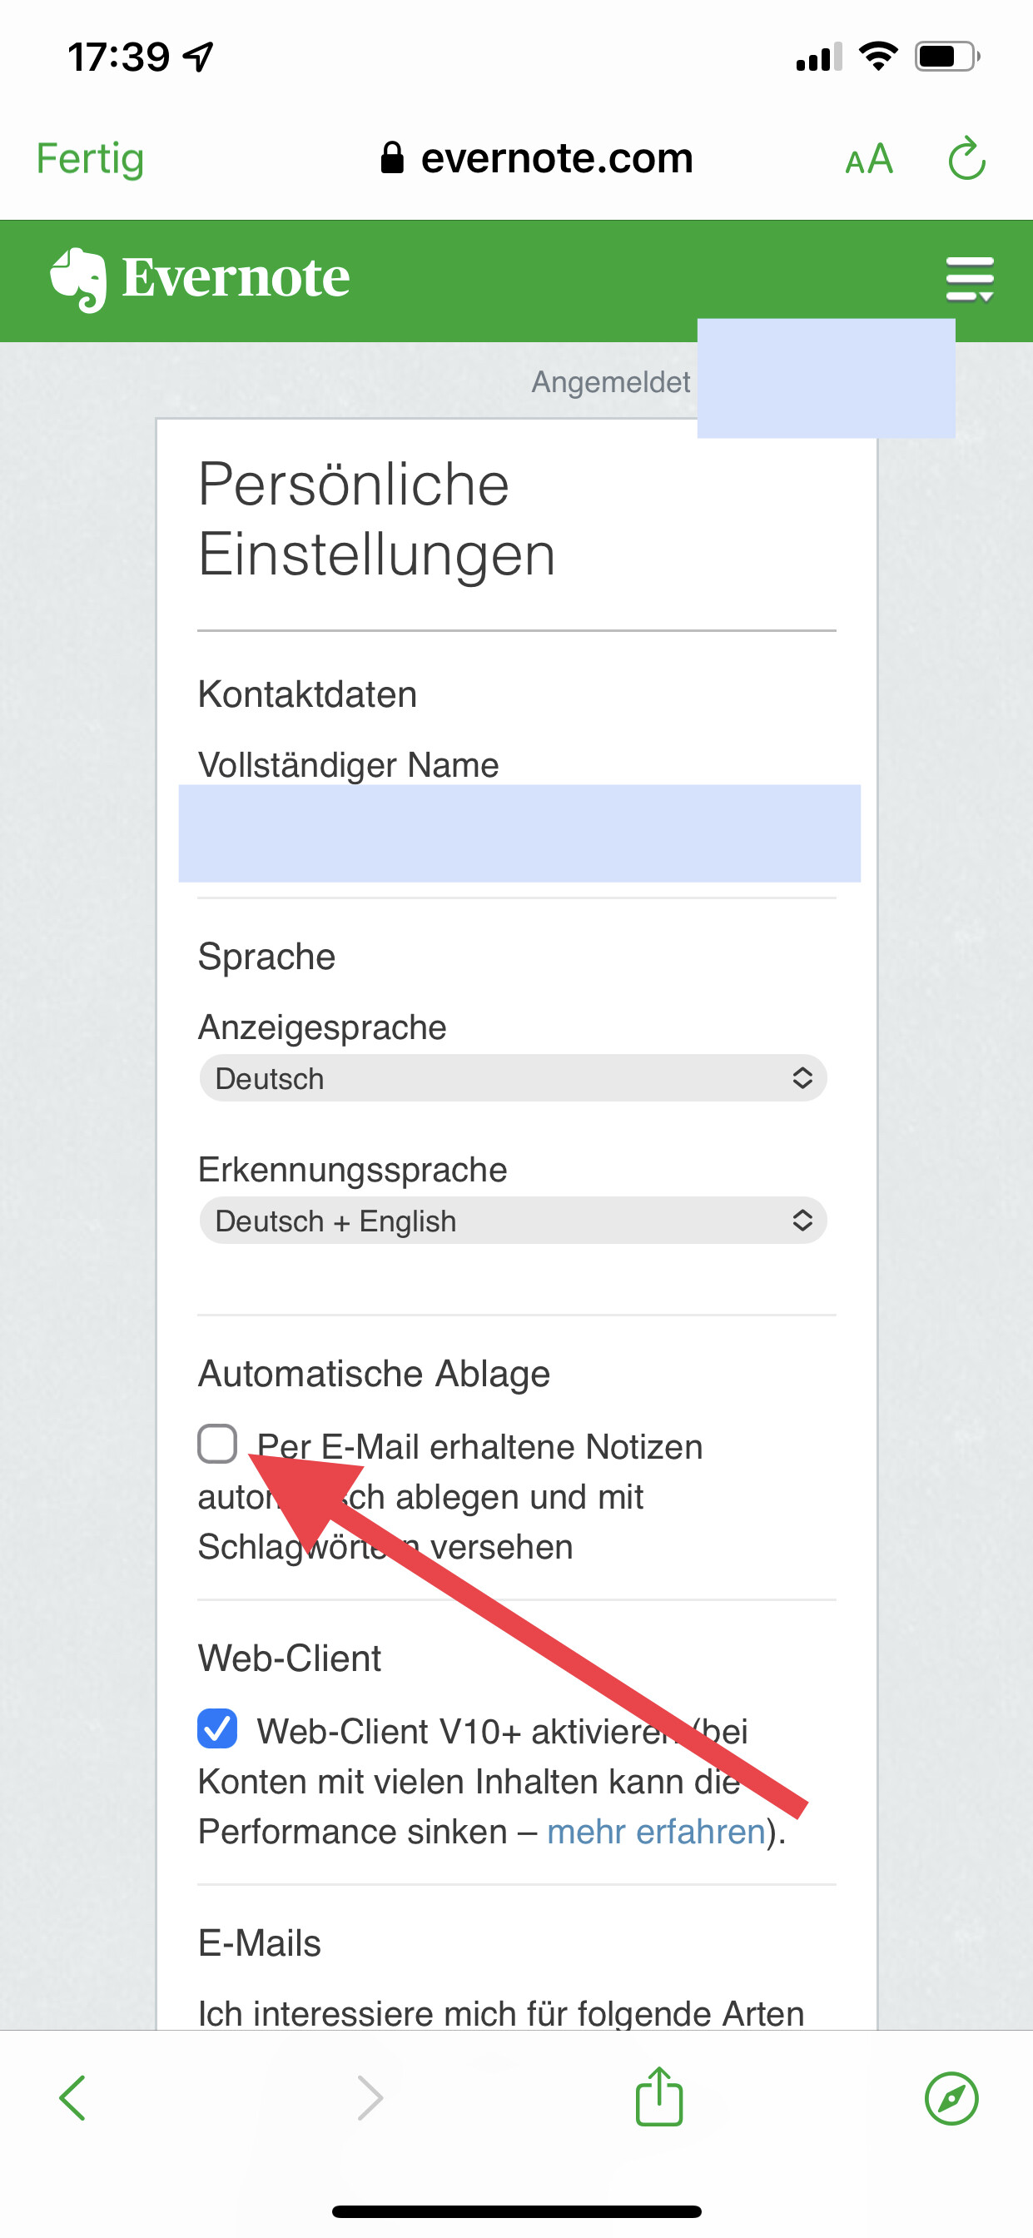Go back with the left arrow
Screen dimensions: 1033x2238
[73, 2098]
